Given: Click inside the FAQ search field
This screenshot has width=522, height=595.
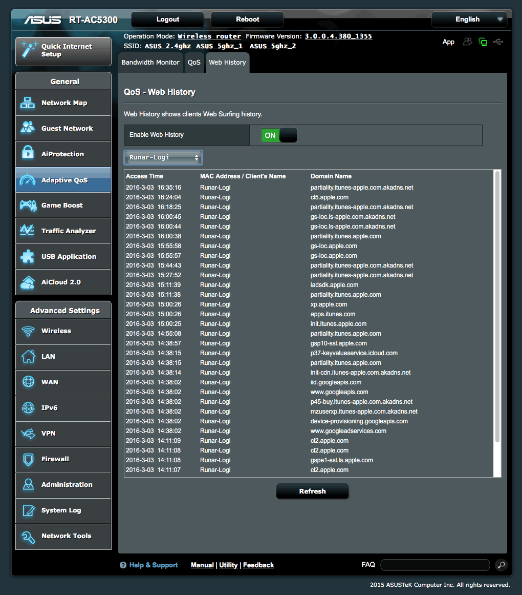Looking at the screenshot, I should point(434,564).
